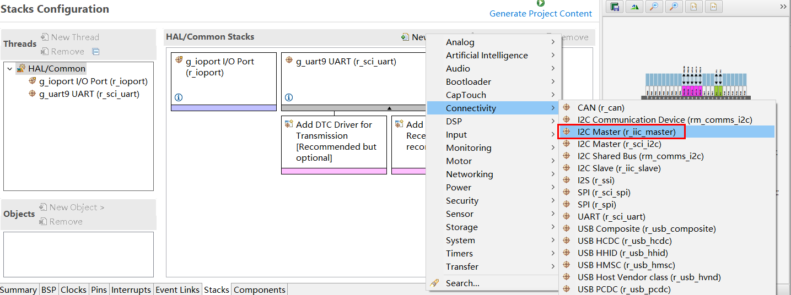The width and height of the screenshot is (791, 295).
Task: Click expand triangle on g_uart9 stack bar
Action: [389, 108]
